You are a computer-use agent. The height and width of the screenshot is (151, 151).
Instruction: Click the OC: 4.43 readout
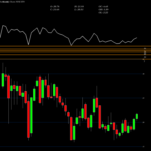pyautogui.click(x=103, y=7)
